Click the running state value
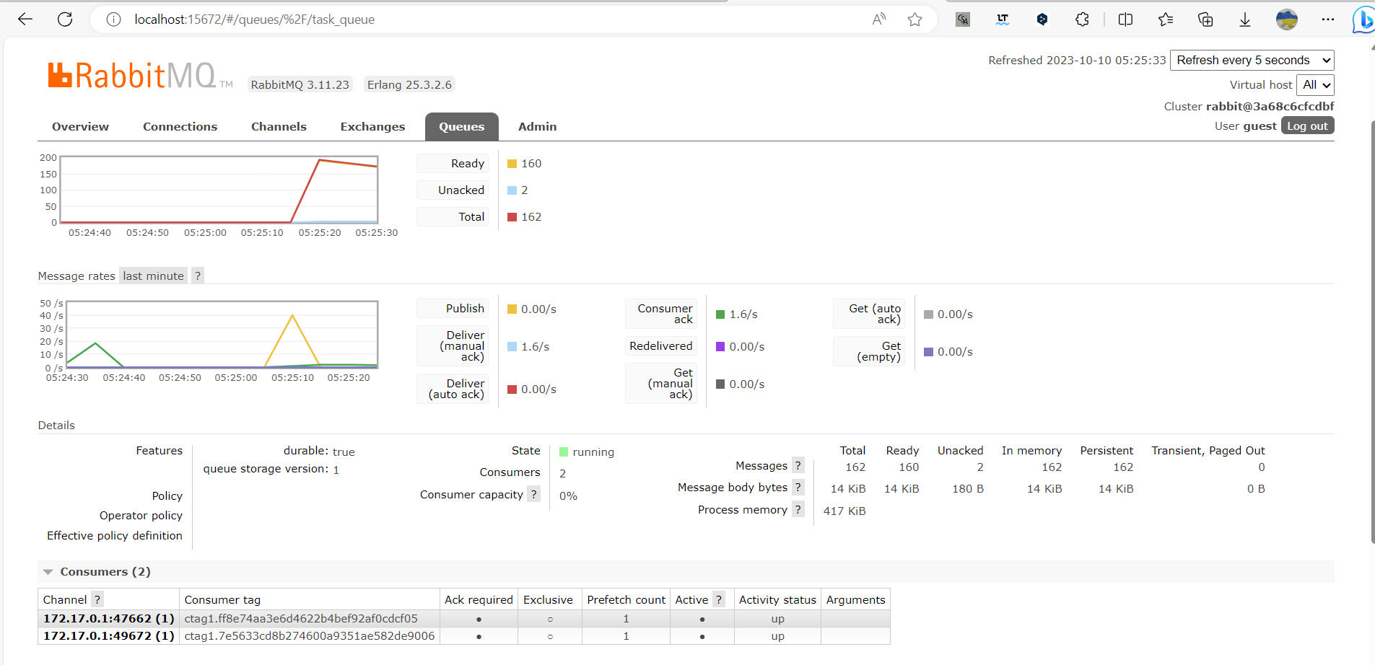Screen dimensions: 1375x665 [x=593, y=452]
